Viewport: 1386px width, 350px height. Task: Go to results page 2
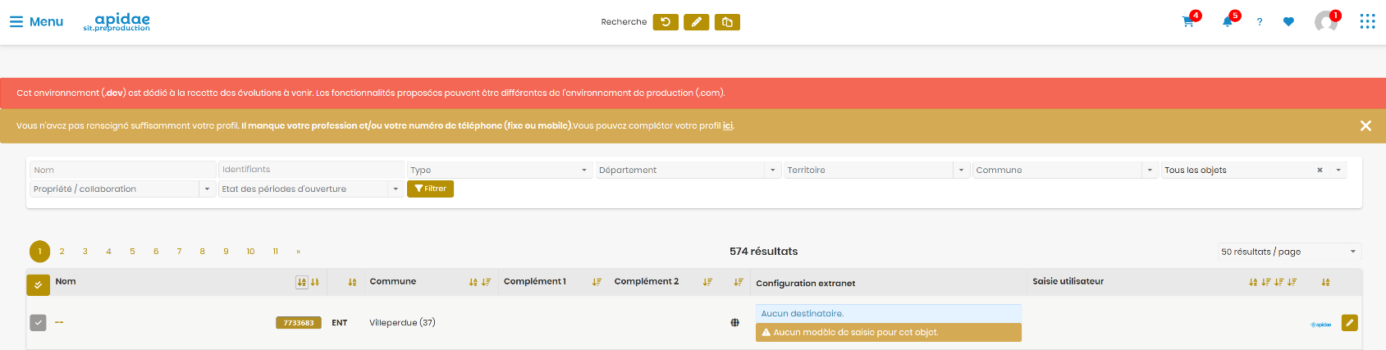coord(62,252)
